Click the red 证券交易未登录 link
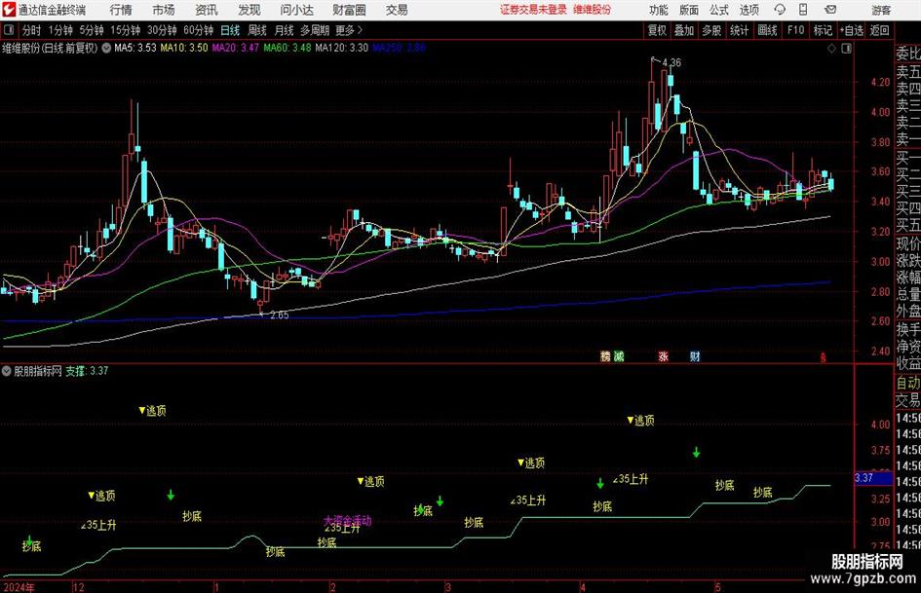Image resolution: width=921 pixels, height=593 pixels. tap(533, 10)
